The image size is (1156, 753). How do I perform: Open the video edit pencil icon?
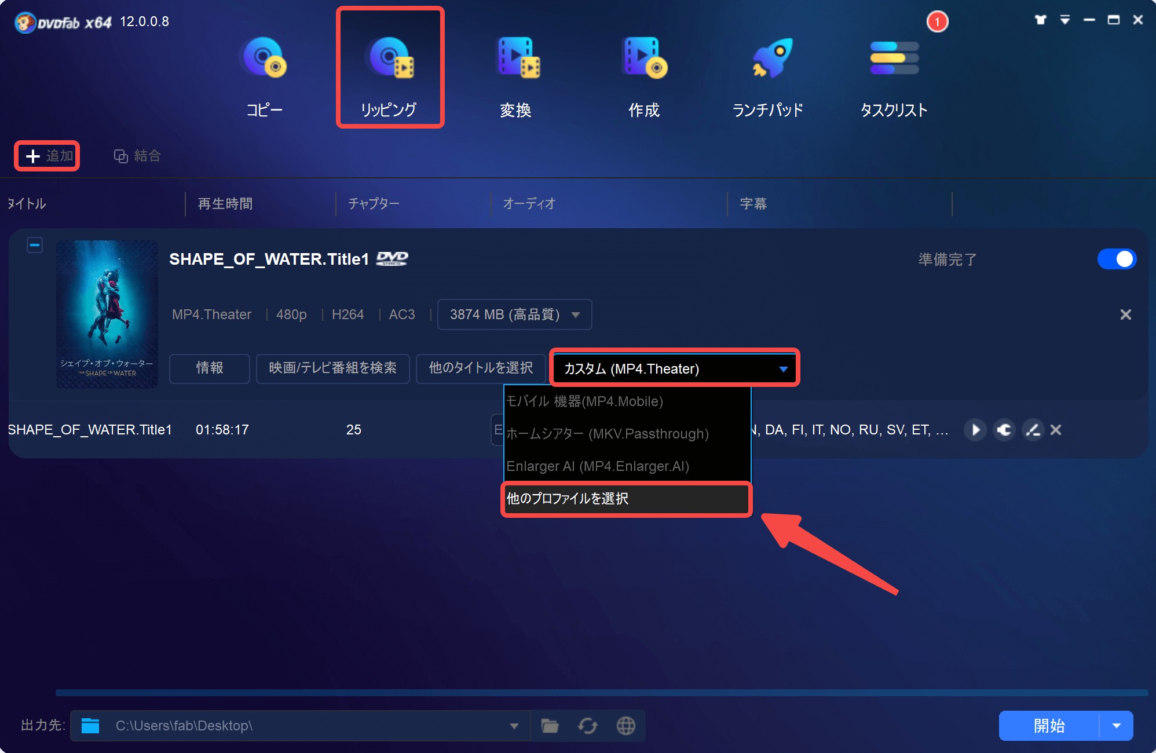[x=1033, y=430]
